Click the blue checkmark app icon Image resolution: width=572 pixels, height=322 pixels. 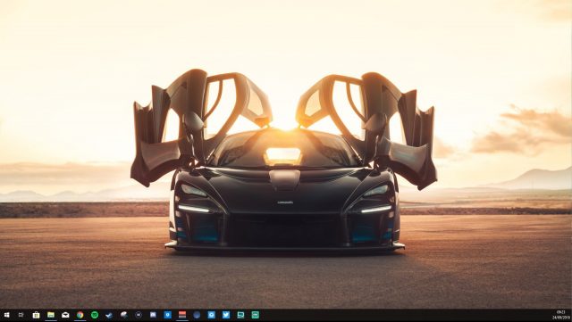coord(109,315)
